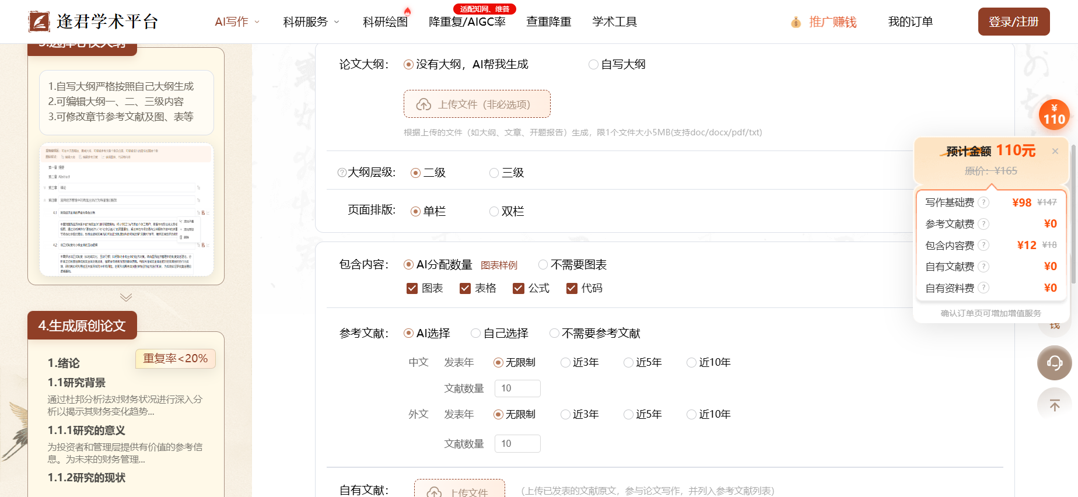The height and width of the screenshot is (497, 1078).
Task: Close the 预计金额 price panel
Action: [x=1055, y=151]
